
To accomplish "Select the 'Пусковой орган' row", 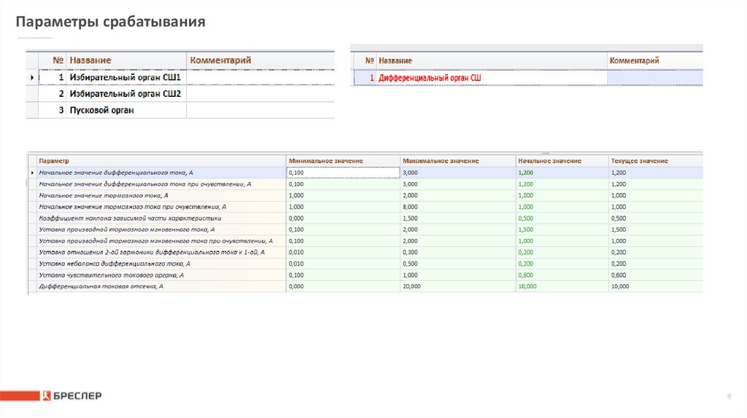I will (x=180, y=110).
